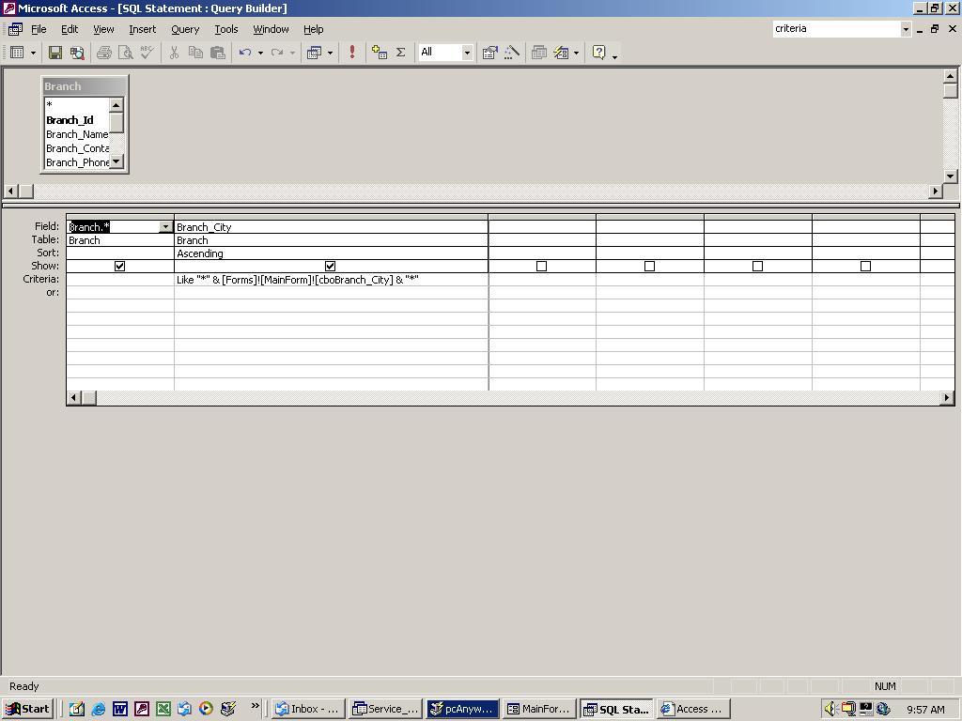Screen dimensions: 962x721
Task: Switch to the Access ... taskbar button
Action: (x=694, y=709)
